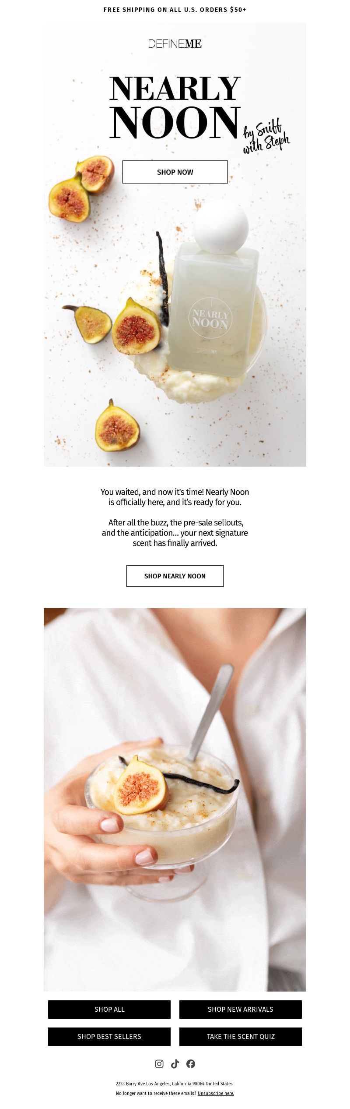Open the Instagram icon link

[x=159, y=1063]
